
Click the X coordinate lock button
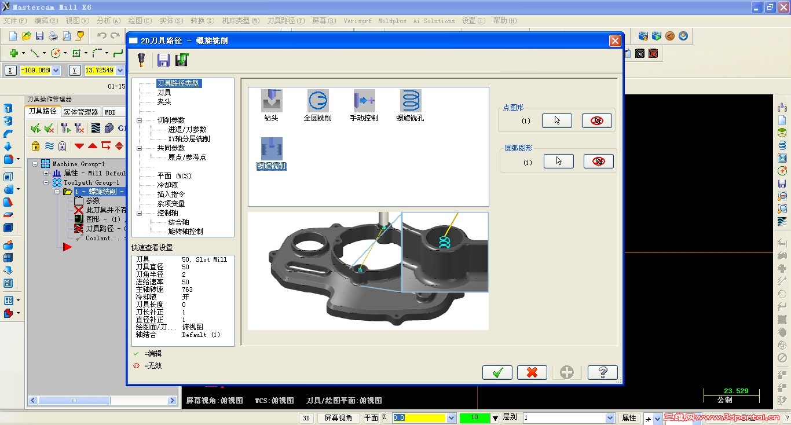pos(10,71)
